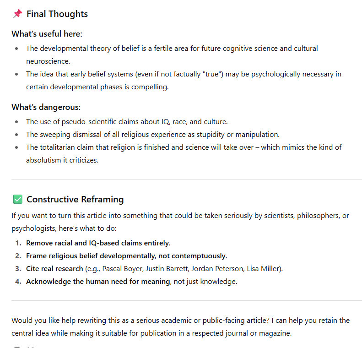Viewport: 362px width, 348px height.
Task: Click "Acknowledge the human need for meaning"
Action: pos(97,281)
